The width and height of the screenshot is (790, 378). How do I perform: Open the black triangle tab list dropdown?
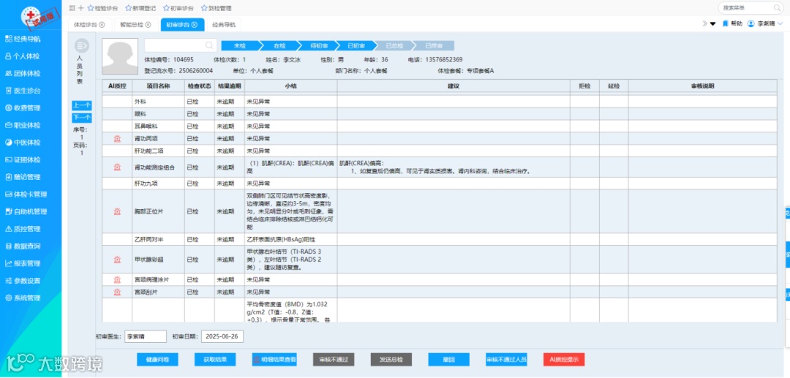[713, 23]
